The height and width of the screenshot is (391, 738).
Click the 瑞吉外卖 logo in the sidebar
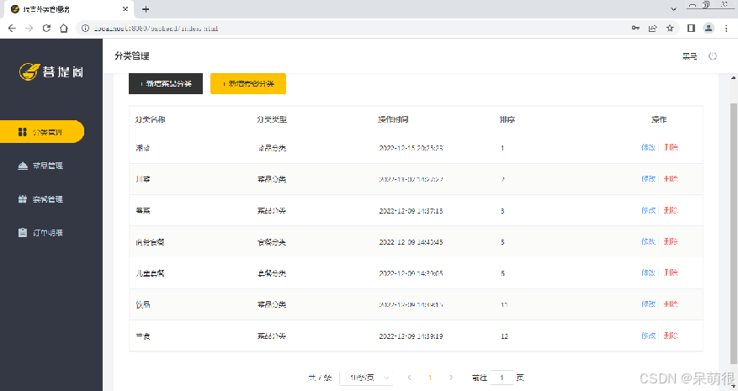pos(51,71)
